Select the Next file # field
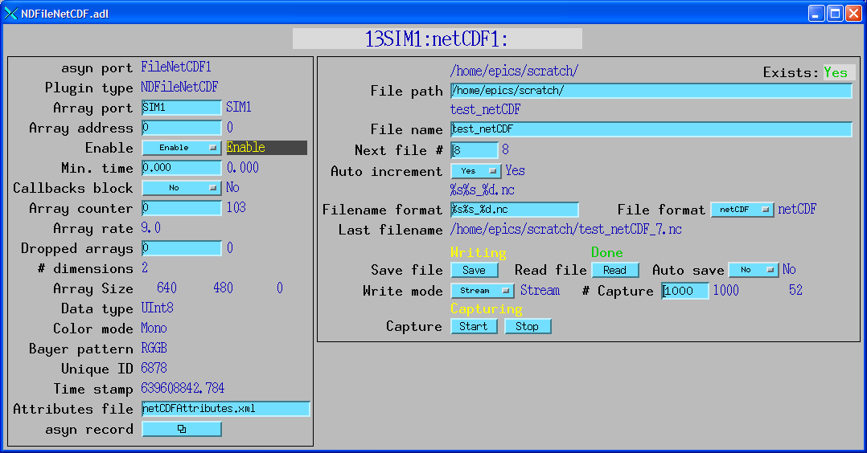The height and width of the screenshot is (453, 867). [x=475, y=150]
